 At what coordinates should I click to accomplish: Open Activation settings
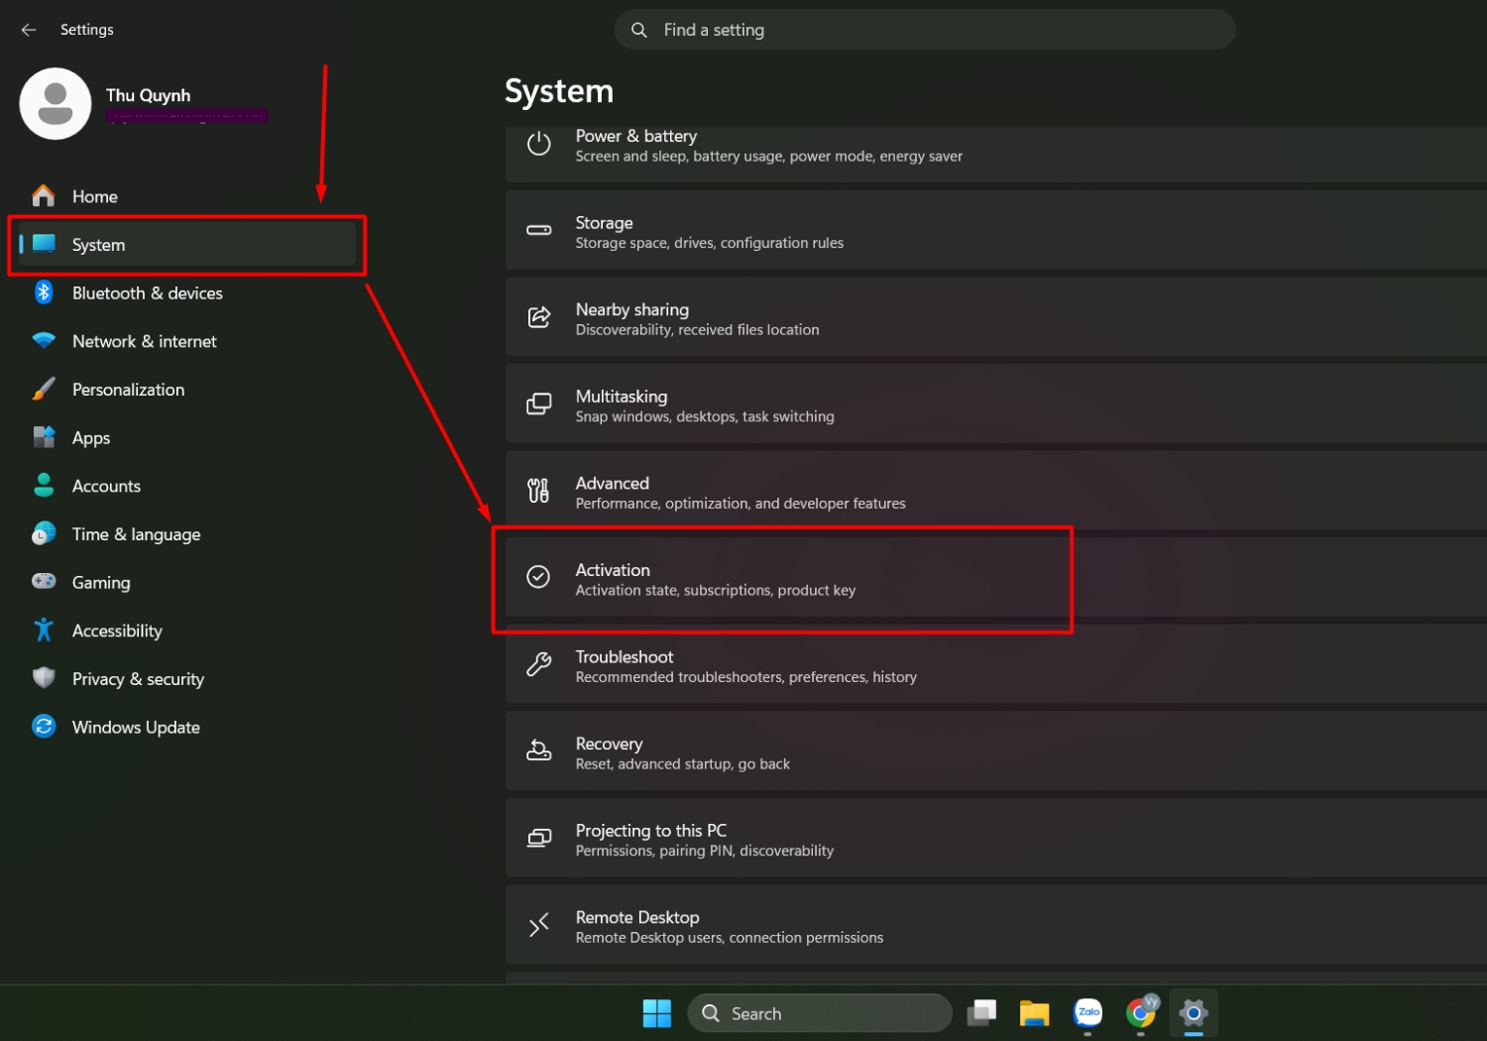[996, 577]
